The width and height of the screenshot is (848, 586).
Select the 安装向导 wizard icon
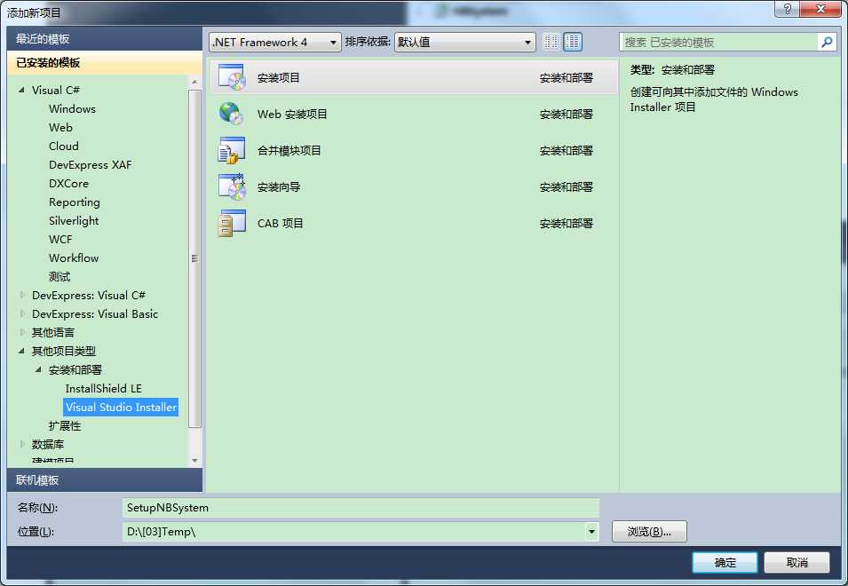click(x=232, y=187)
